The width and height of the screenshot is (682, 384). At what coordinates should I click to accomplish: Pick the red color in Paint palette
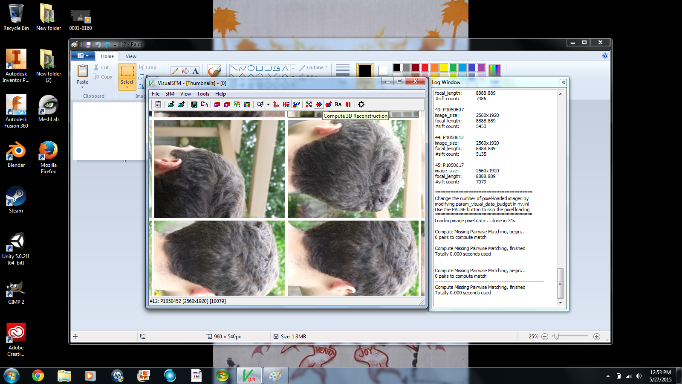(x=425, y=67)
